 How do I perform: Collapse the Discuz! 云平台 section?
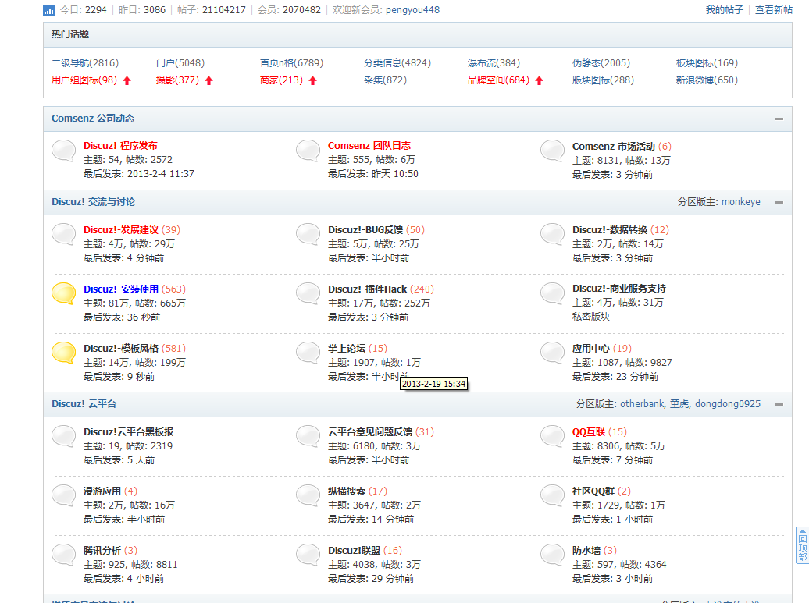[779, 405]
